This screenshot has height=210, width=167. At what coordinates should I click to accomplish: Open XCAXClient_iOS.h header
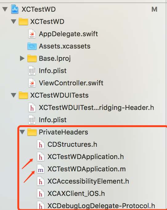[x=76, y=193]
